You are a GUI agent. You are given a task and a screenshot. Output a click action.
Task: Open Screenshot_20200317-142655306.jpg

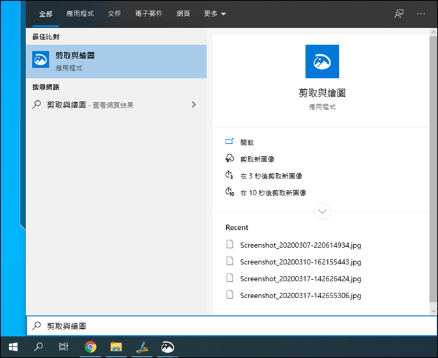[300, 296]
